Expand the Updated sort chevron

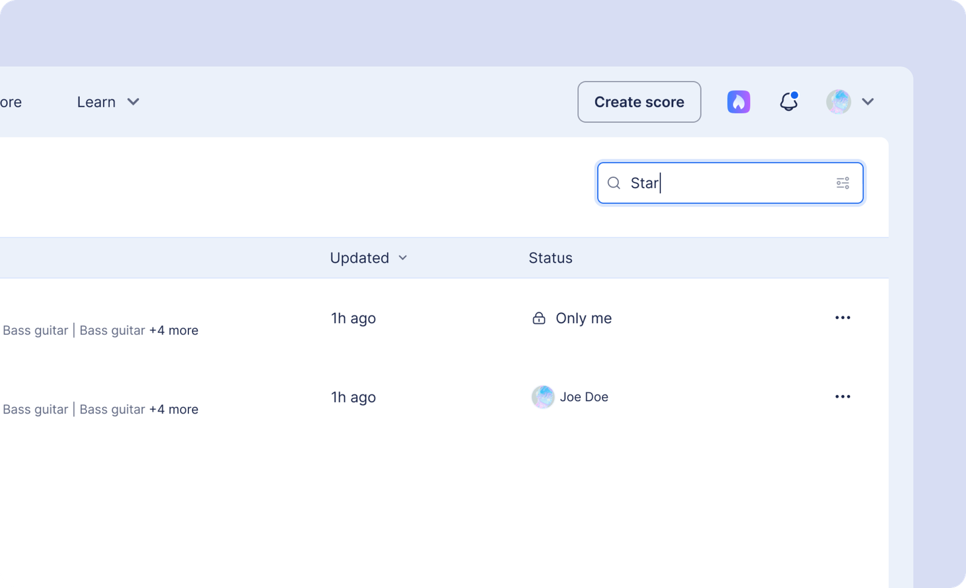(x=403, y=258)
